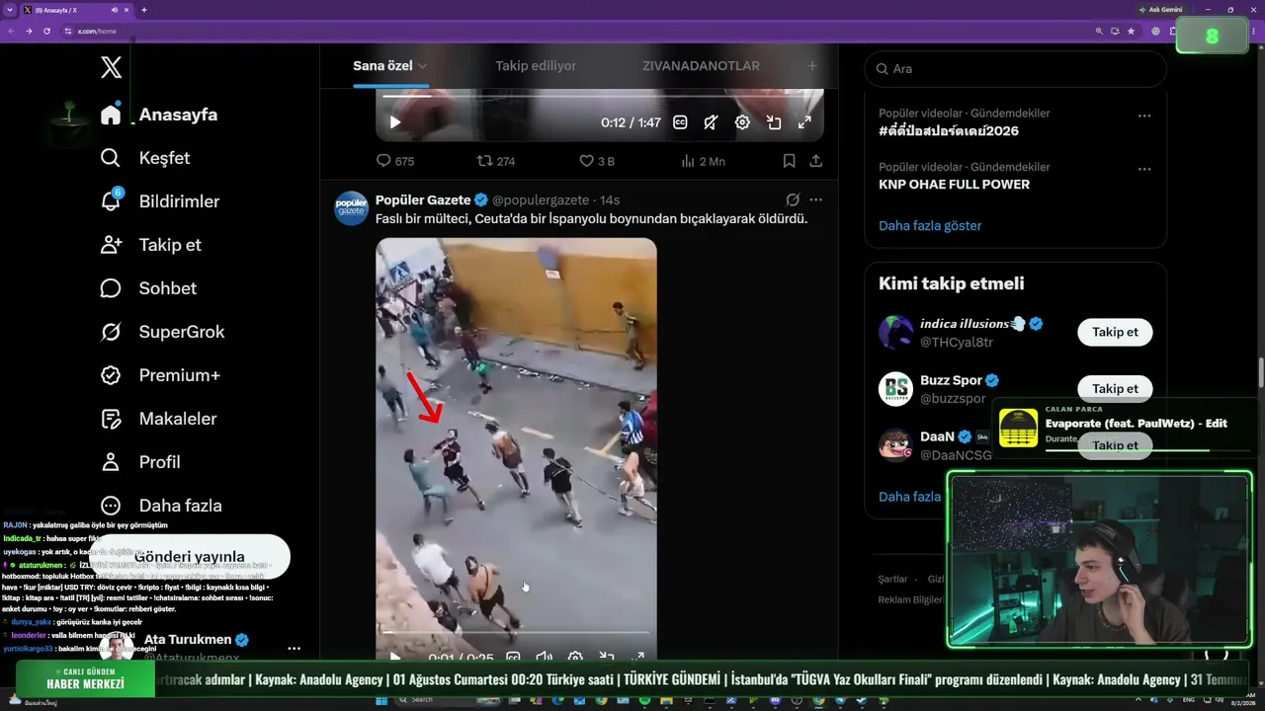Click Gönderi yayınla post button

click(x=189, y=557)
